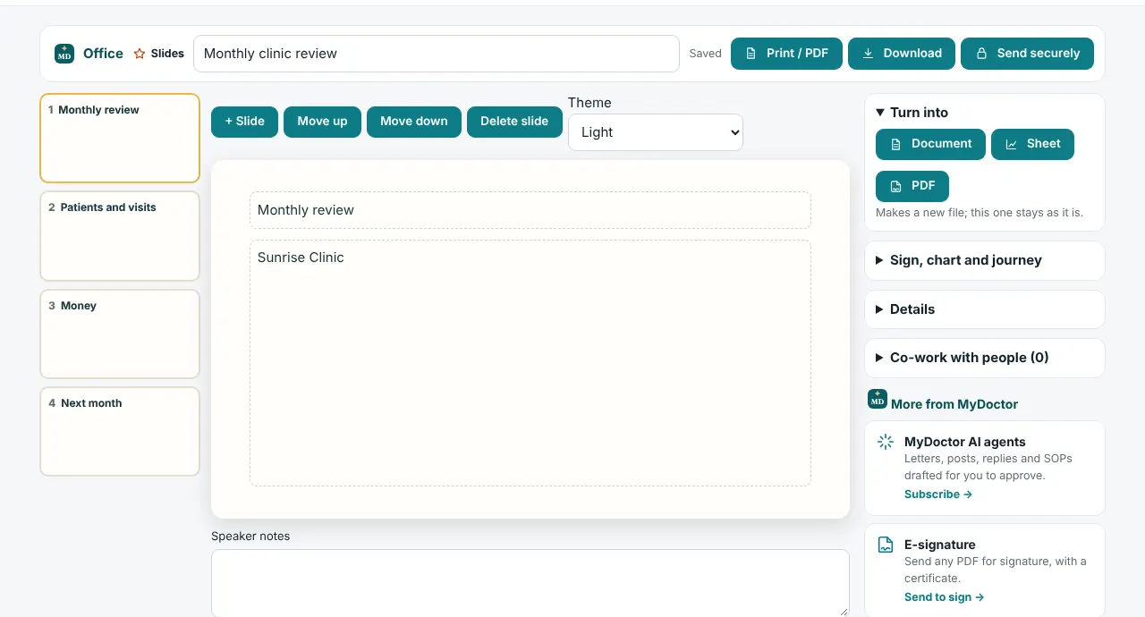Collapse the Turn into section
The width and height of the screenshot is (1145, 617).
tap(985, 113)
